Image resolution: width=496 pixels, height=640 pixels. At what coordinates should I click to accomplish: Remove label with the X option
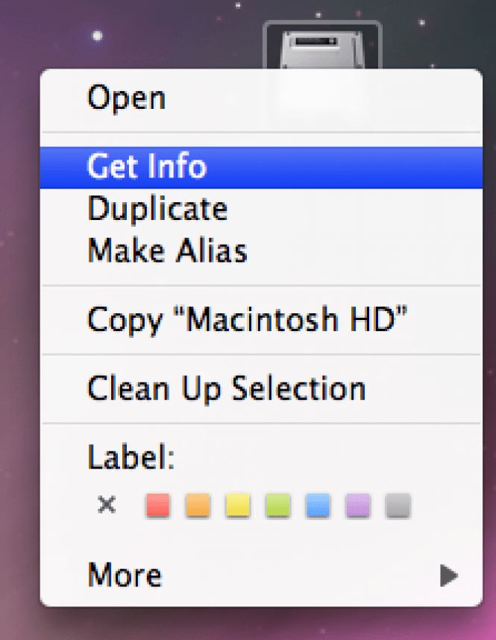tap(105, 505)
